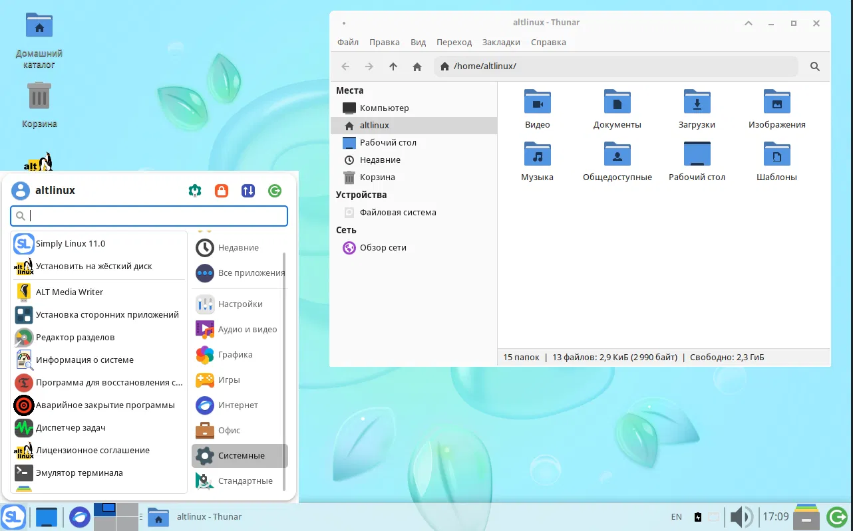Click the altlinux - Thunar taskbar button
The width and height of the screenshot is (853, 531).
click(x=195, y=516)
